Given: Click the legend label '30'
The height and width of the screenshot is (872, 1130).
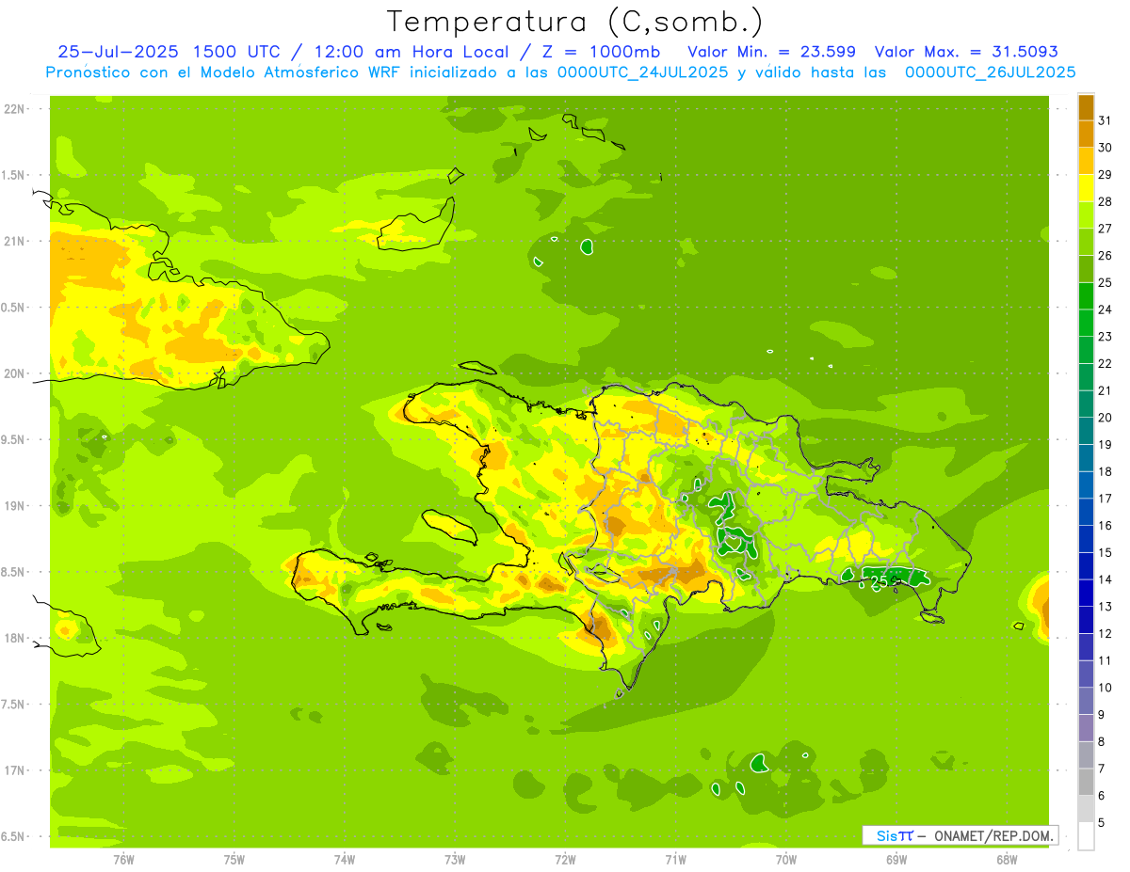Looking at the screenshot, I should pyautogui.click(x=1105, y=148).
